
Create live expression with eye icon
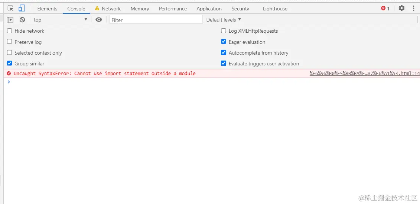coord(99,20)
